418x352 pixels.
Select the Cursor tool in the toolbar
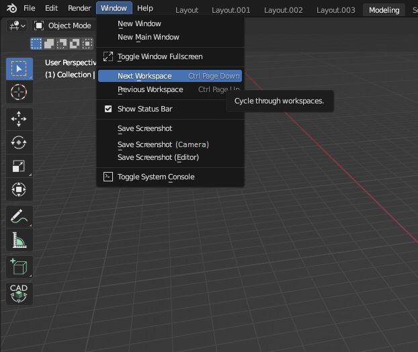point(19,92)
